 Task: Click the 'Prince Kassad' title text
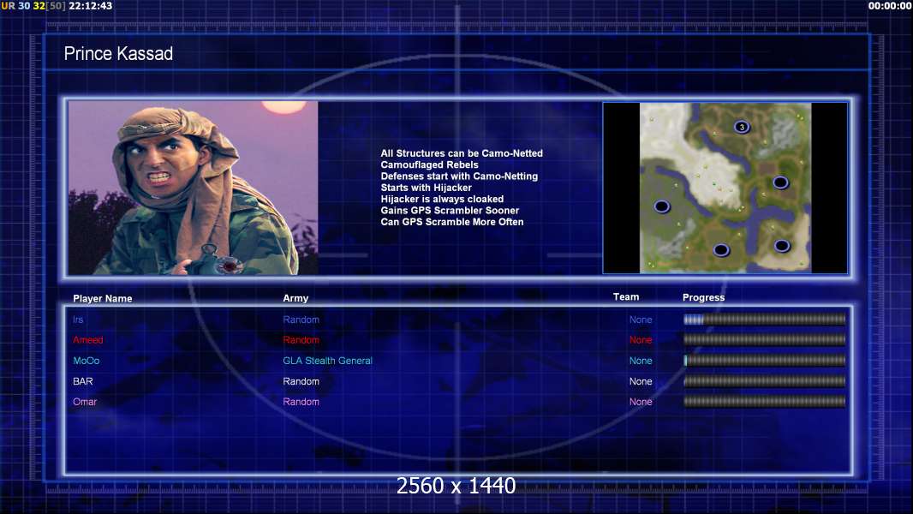(118, 54)
